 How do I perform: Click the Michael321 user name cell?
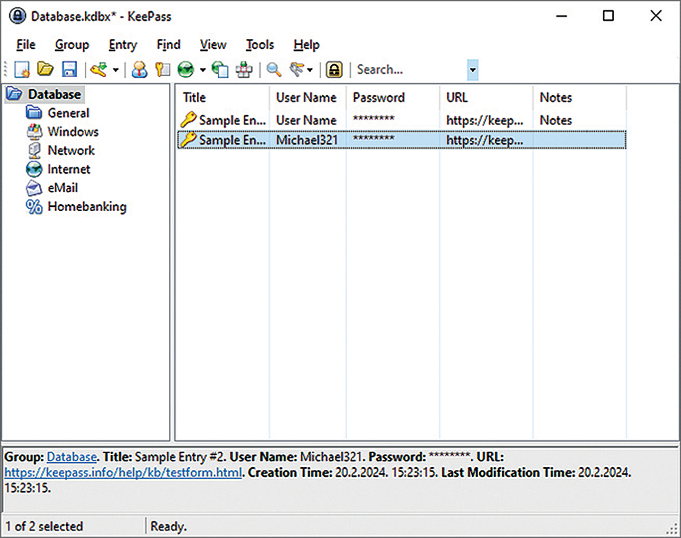(307, 140)
